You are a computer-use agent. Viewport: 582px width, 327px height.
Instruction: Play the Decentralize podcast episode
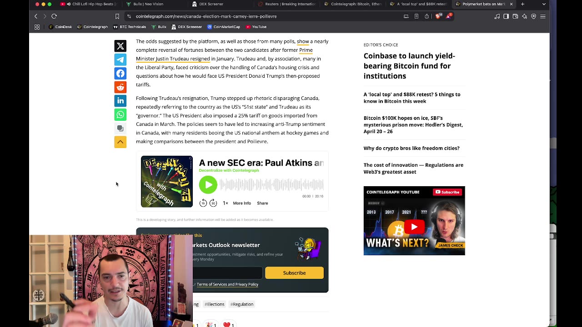pyautogui.click(x=208, y=185)
